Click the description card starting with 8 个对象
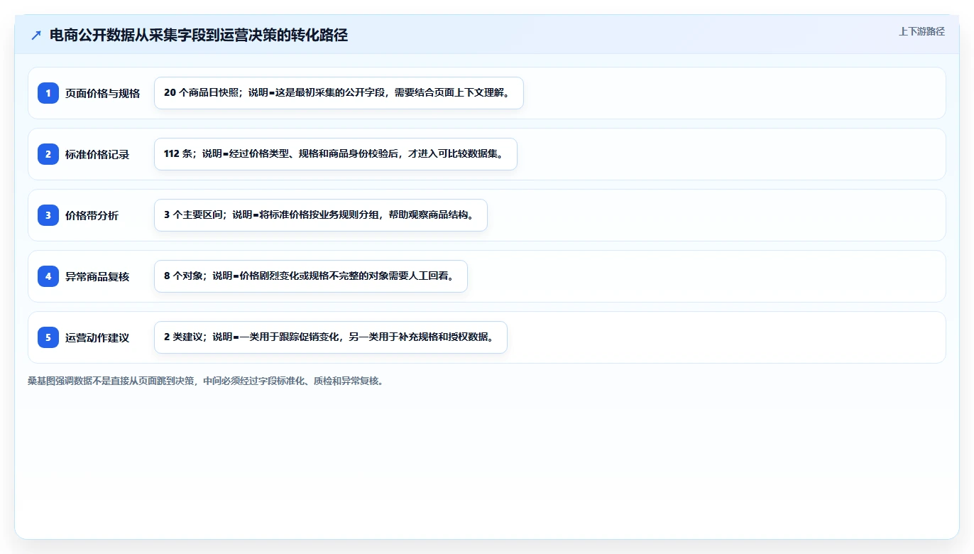The height and width of the screenshot is (554, 974). pyautogui.click(x=311, y=276)
